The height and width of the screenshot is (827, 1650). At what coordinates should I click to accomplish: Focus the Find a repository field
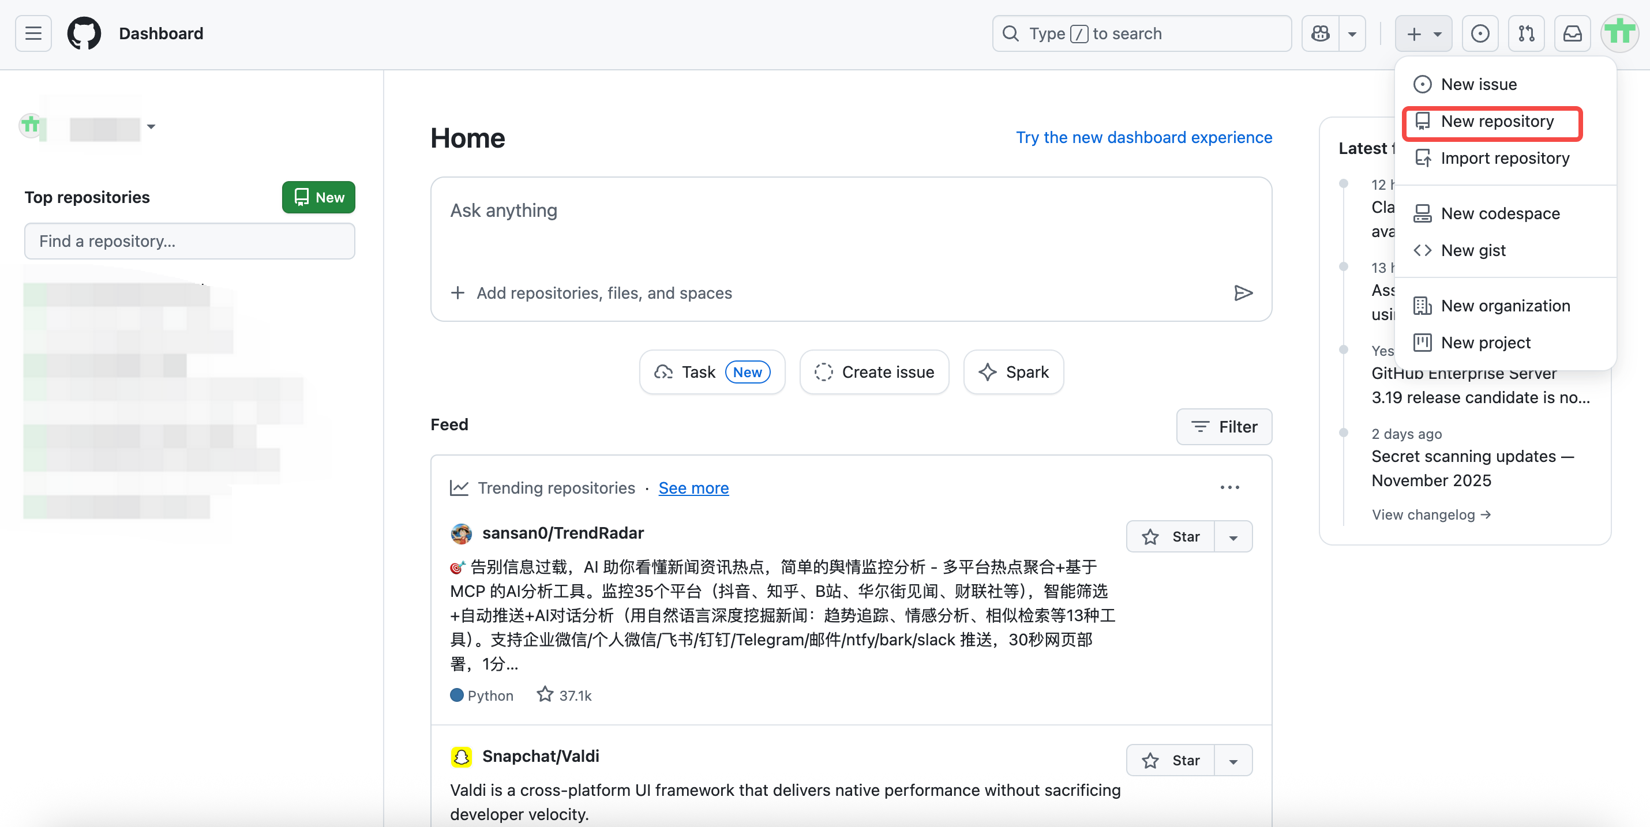[x=190, y=241]
